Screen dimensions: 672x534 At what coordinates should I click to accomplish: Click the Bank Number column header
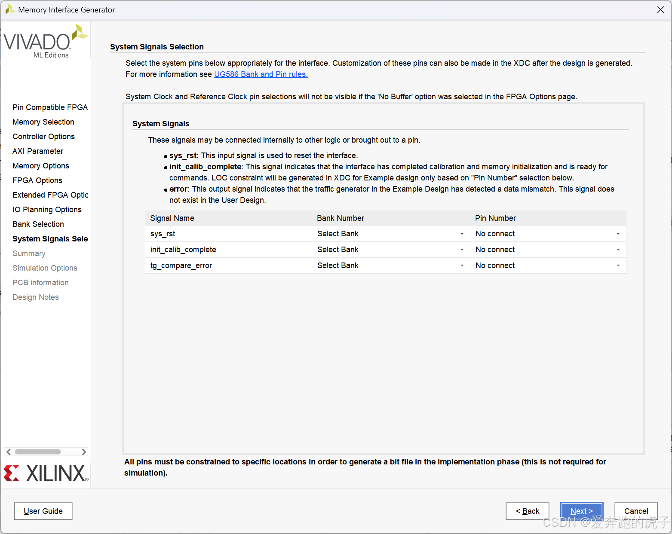(x=391, y=218)
